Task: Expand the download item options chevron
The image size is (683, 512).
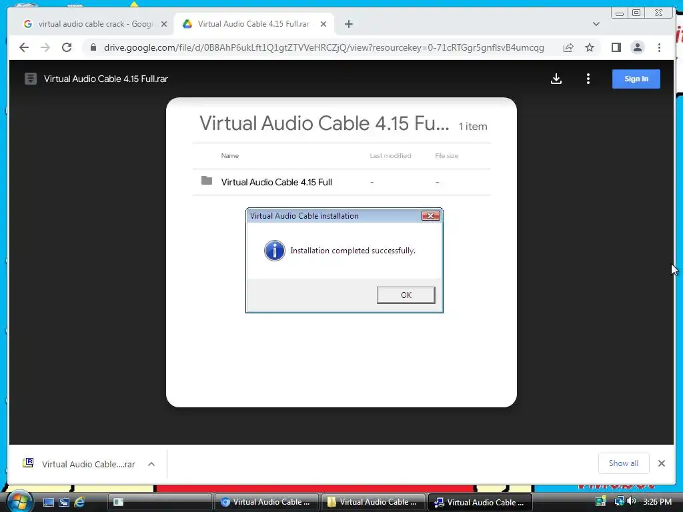Action: pos(151,464)
